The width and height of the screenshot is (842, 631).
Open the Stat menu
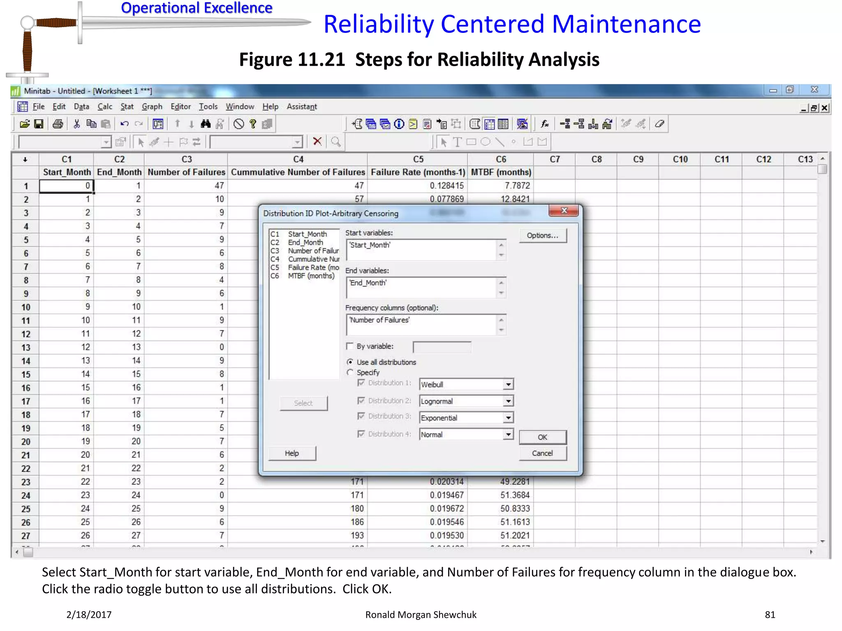point(127,107)
